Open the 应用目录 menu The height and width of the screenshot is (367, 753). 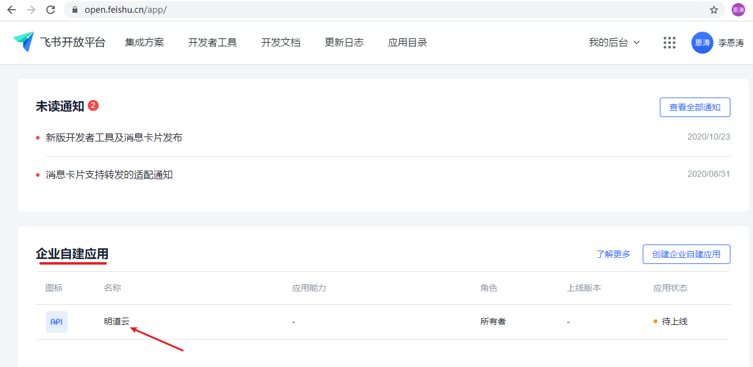coord(408,43)
